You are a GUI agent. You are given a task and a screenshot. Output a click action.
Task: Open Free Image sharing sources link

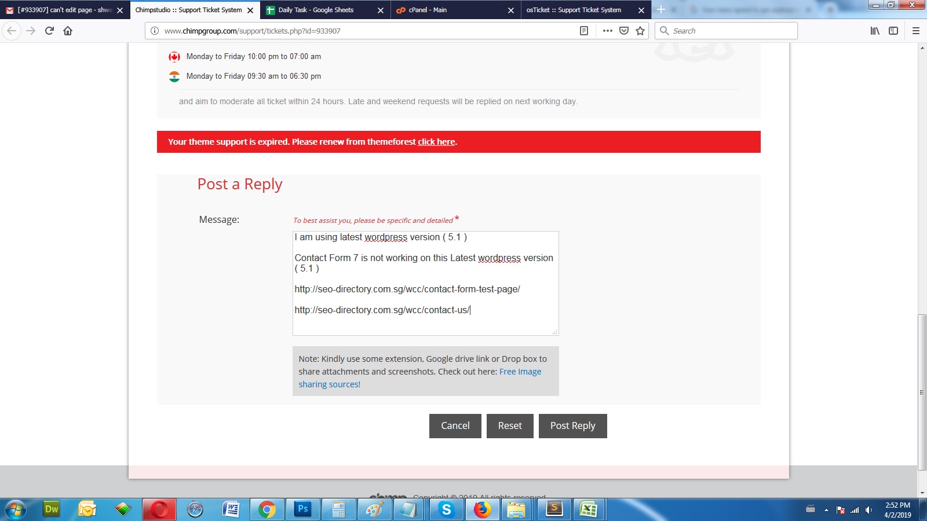click(419, 378)
